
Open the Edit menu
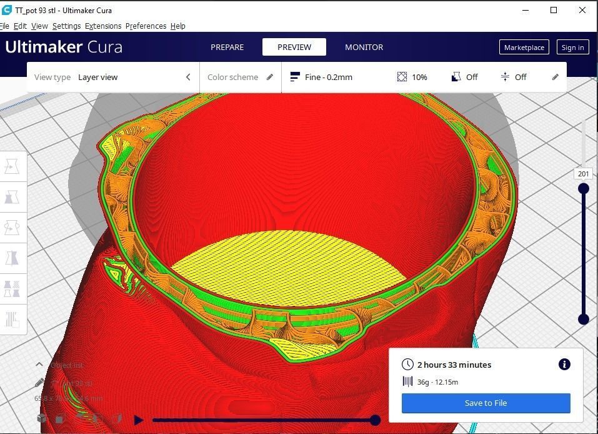point(20,26)
